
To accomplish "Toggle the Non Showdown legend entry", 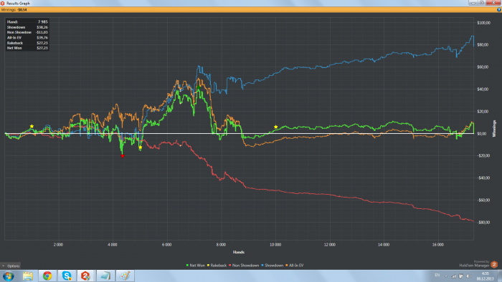I will [x=244, y=266].
